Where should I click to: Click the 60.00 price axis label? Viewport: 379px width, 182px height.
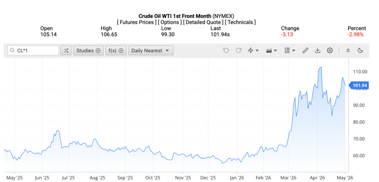tap(360, 155)
